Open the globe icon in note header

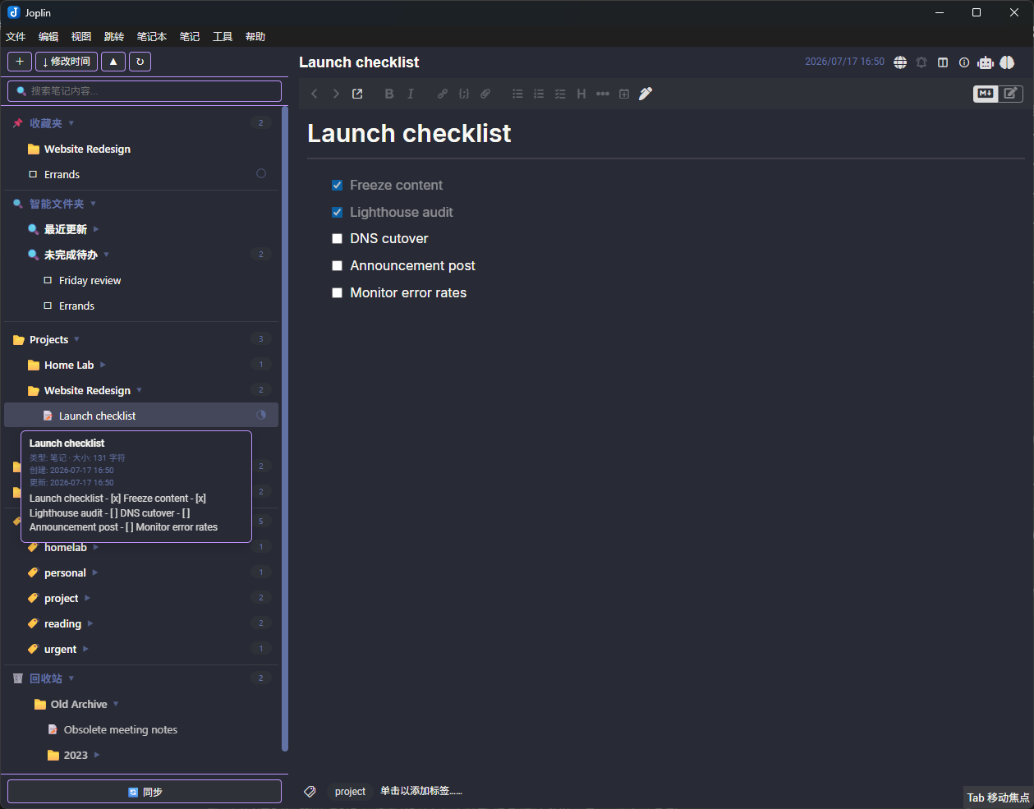[x=900, y=62]
